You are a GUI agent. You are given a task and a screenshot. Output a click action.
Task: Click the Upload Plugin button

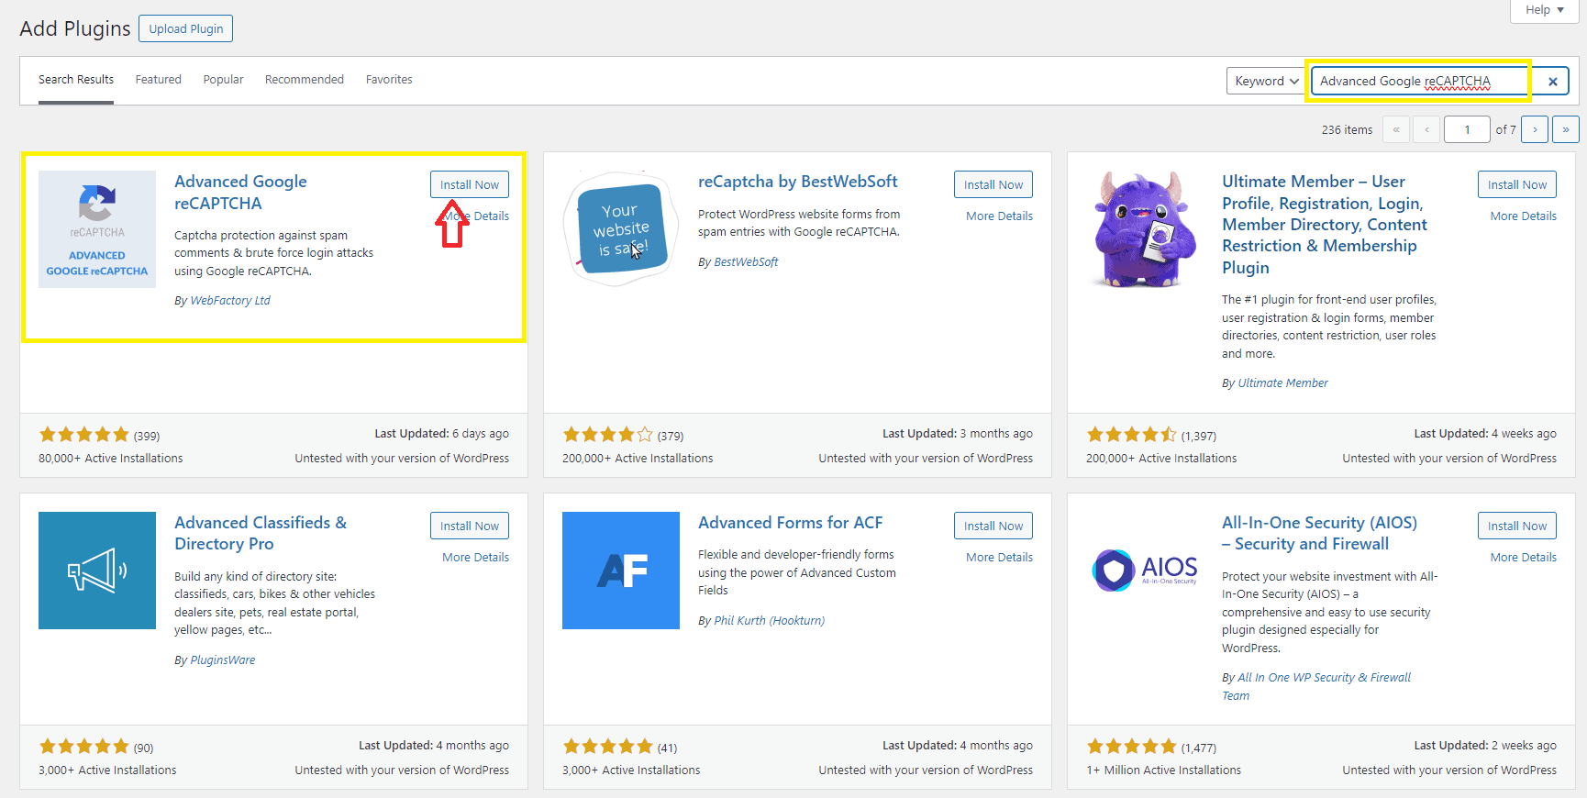coord(186,28)
